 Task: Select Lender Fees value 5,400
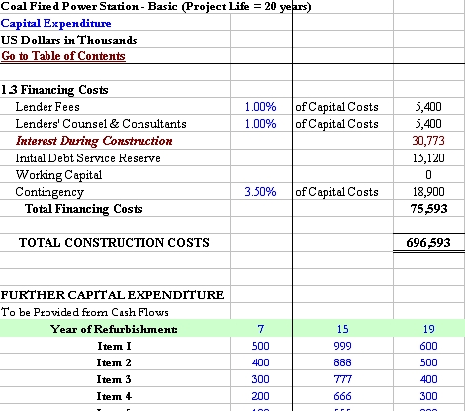(x=428, y=107)
